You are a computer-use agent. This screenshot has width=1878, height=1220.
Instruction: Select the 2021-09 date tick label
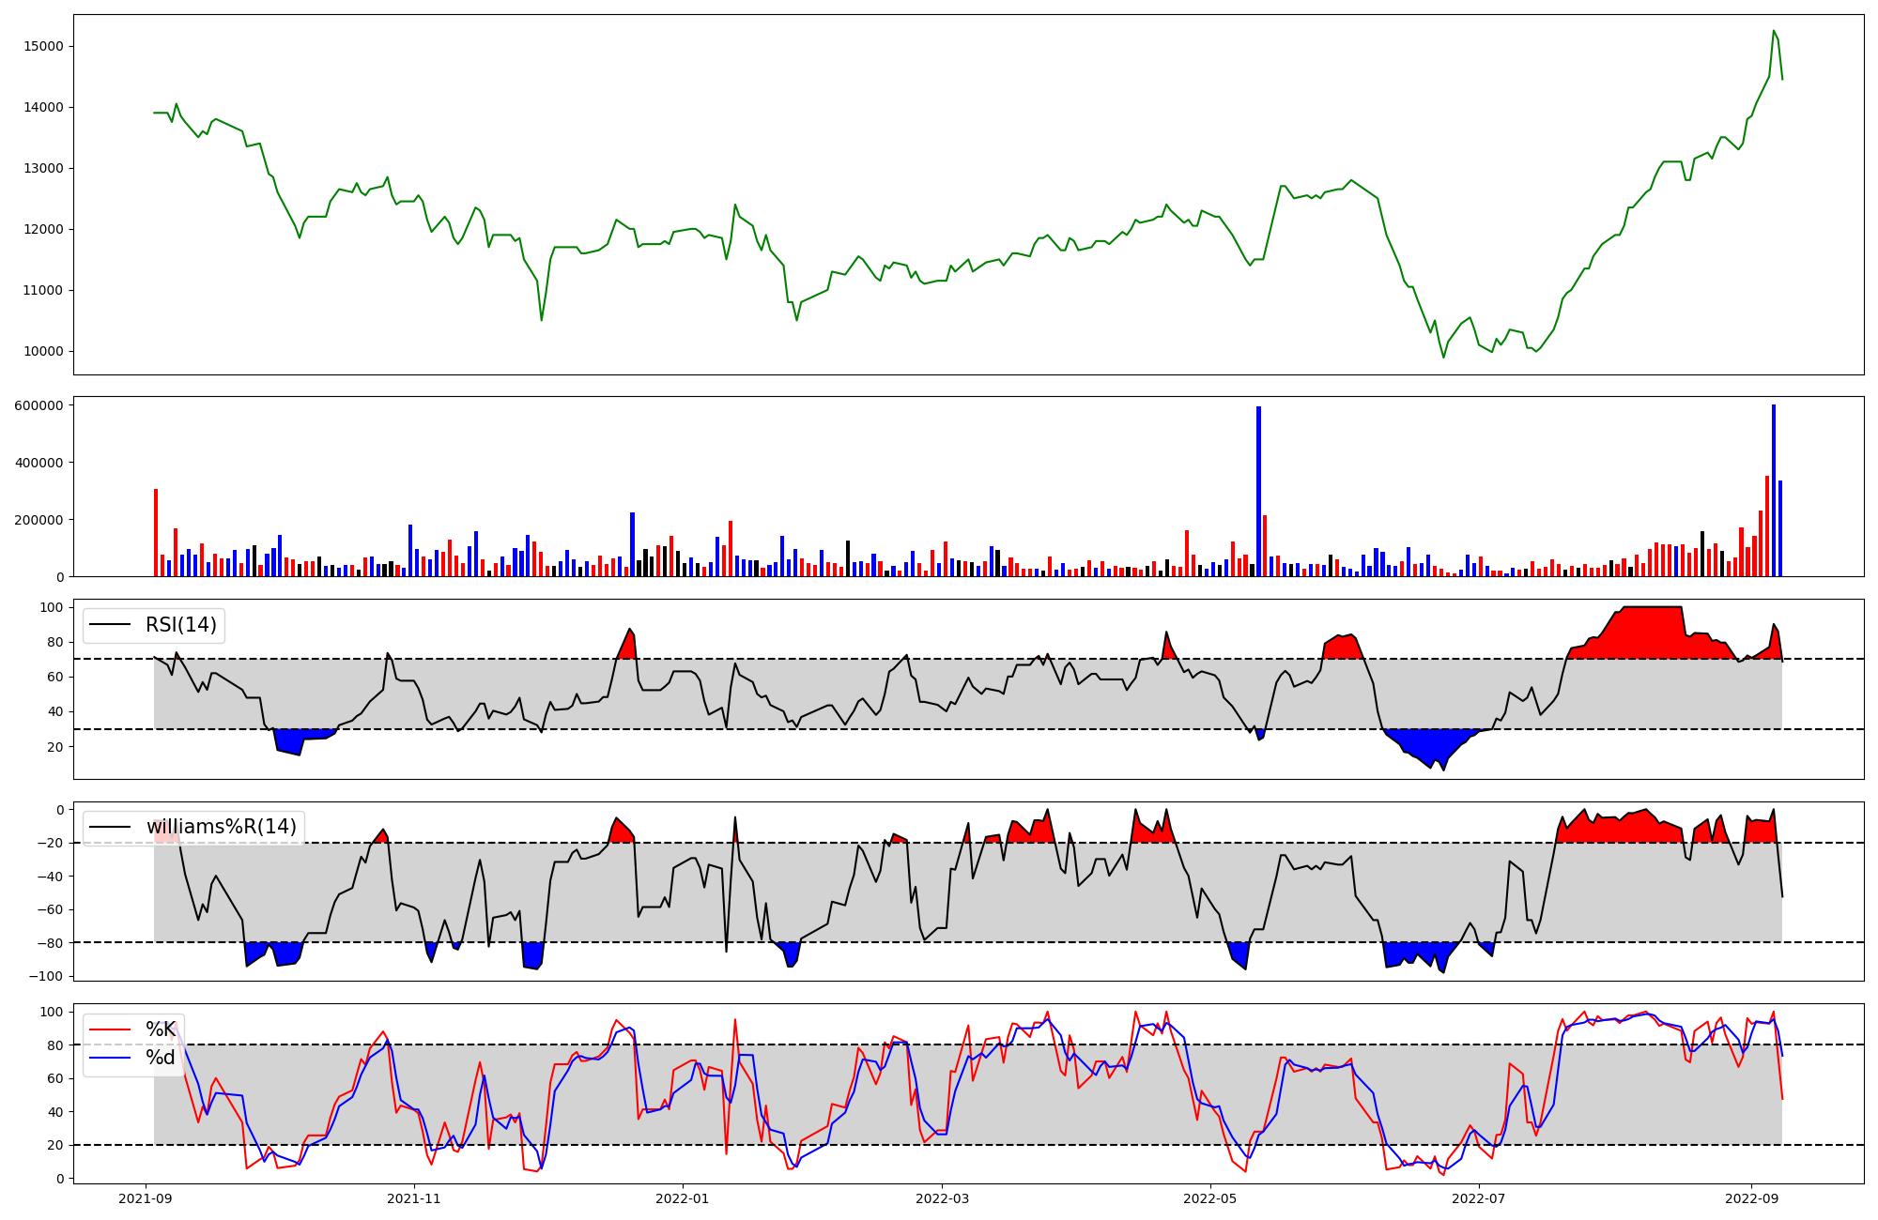(146, 1198)
